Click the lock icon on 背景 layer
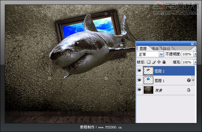The height and width of the screenshot is (132, 202). click(x=188, y=90)
